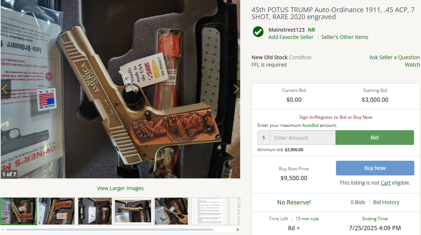Open Seller's Other Items link

[x=345, y=37]
